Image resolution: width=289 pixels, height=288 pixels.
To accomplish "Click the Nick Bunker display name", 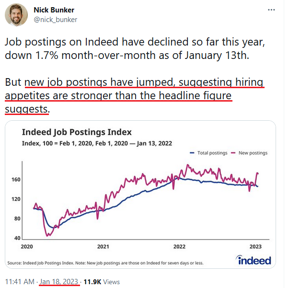I will (x=54, y=10).
